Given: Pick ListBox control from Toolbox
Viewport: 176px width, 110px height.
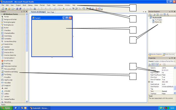Looking at the screenshot, I should [x=6, y=94].
